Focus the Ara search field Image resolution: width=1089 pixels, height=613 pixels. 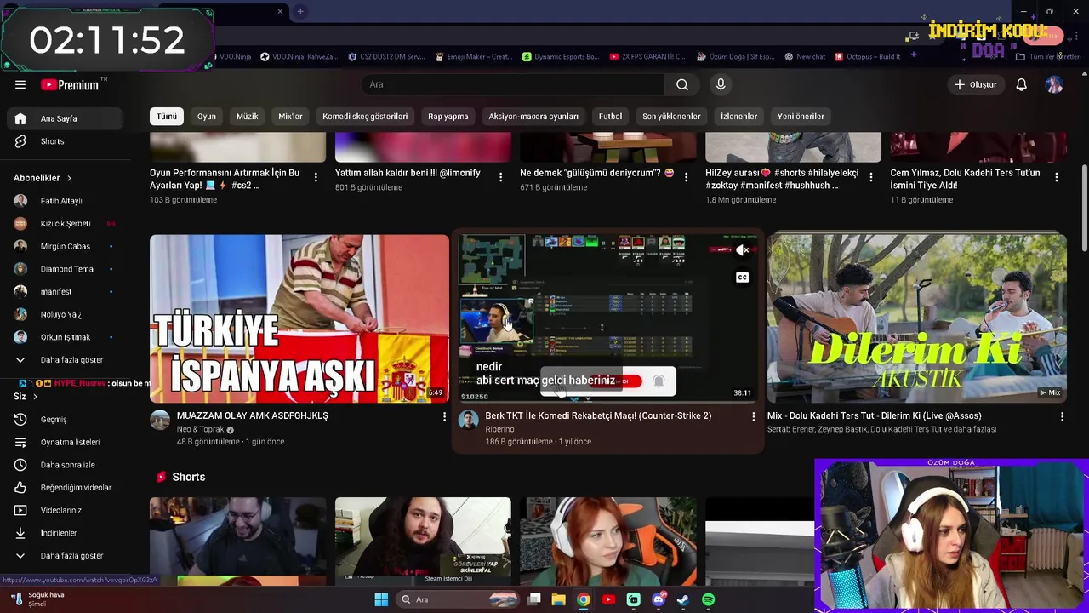[x=513, y=84]
